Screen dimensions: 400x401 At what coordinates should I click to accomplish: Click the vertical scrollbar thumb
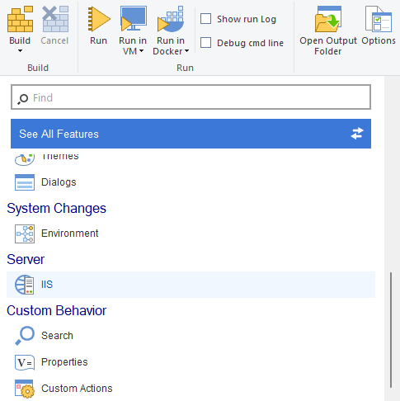click(x=391, y=330)
